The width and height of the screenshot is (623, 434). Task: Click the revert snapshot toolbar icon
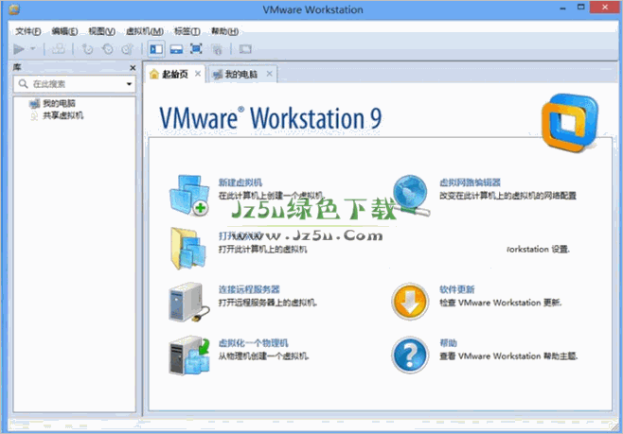pyautogui.click(x=107, y=49)
